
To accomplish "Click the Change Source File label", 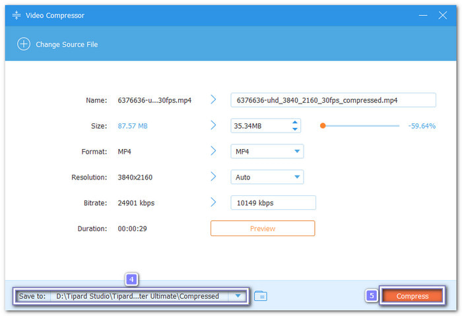I will [x=67, y=44].
